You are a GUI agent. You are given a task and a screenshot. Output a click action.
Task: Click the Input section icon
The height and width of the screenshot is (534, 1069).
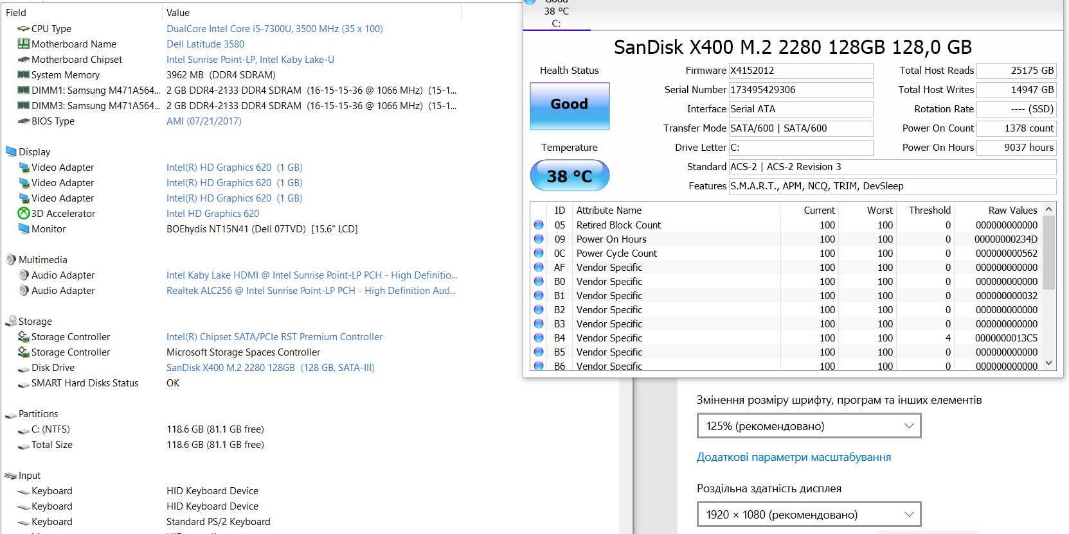(x=11, y=476)
